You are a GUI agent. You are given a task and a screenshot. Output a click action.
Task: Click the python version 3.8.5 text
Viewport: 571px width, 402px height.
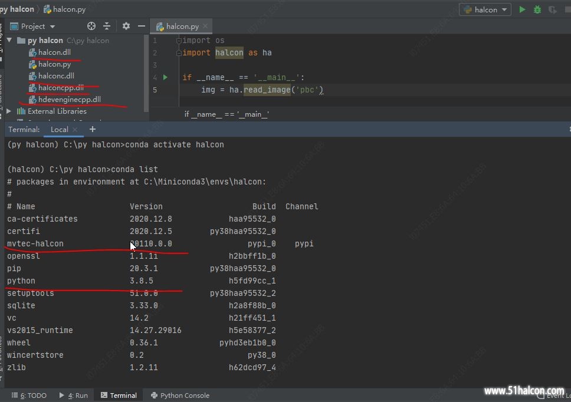click(142, 281)
